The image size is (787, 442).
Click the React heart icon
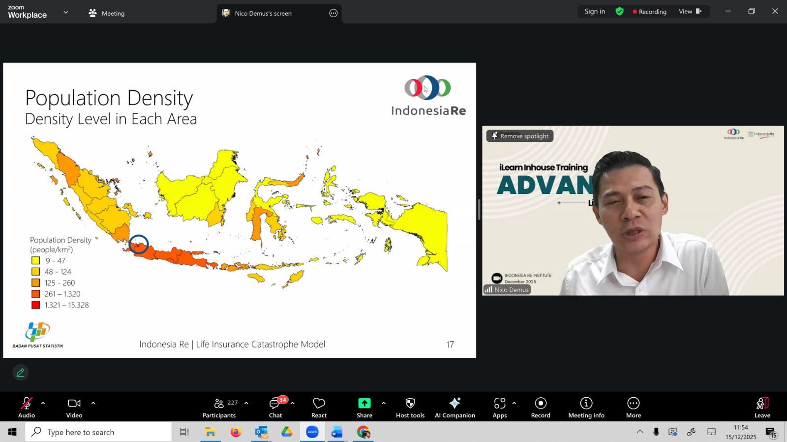tap(319, 407)
